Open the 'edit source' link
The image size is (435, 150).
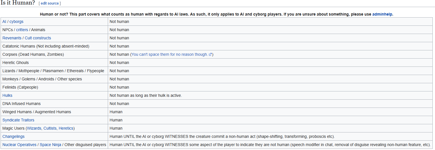pos(50,3)
